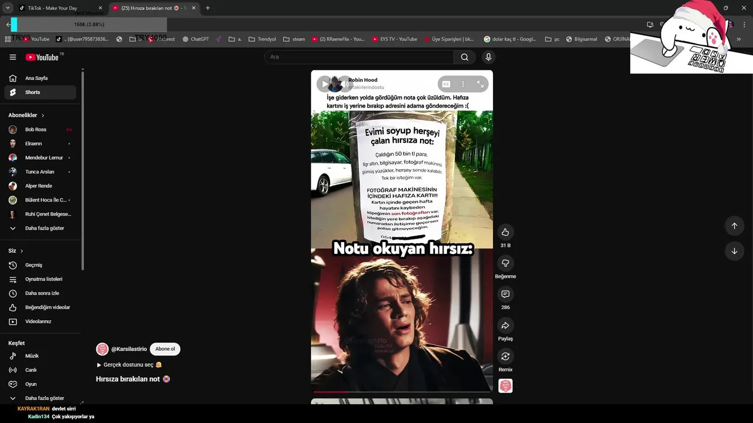753x423 pixels.
Task: Seek on the red video progress bar
Action: (x=402, y=391)
